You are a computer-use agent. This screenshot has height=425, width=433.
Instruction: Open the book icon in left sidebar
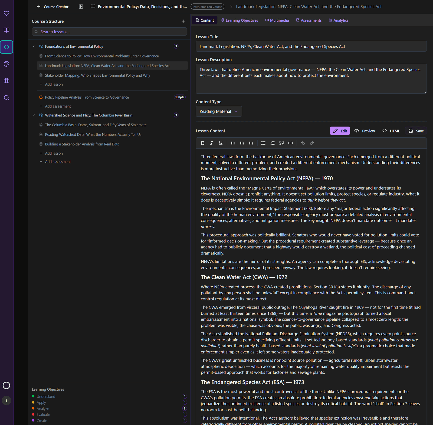[x=6, y=30]
